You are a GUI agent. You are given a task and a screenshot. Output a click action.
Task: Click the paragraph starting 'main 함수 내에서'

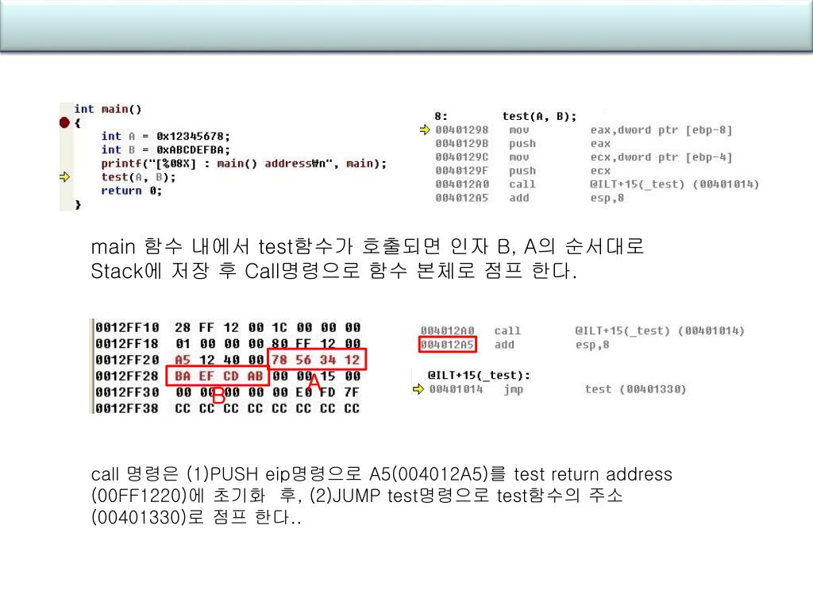coord(367,258)
